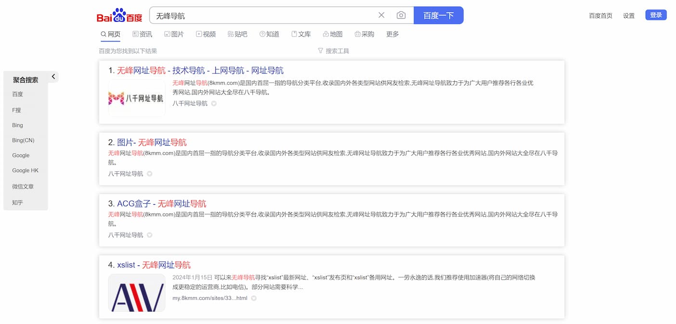Screen dimensions: 676x324
Task: Open camera image search
Action: tap(401, 15)
